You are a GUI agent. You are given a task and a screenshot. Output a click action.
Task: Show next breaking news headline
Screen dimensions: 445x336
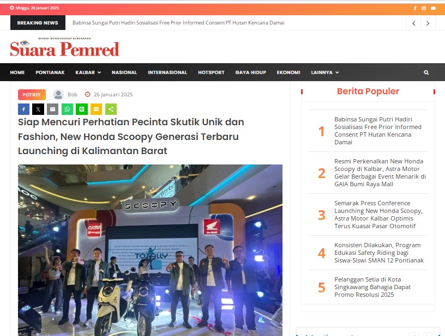pos(428,23)
